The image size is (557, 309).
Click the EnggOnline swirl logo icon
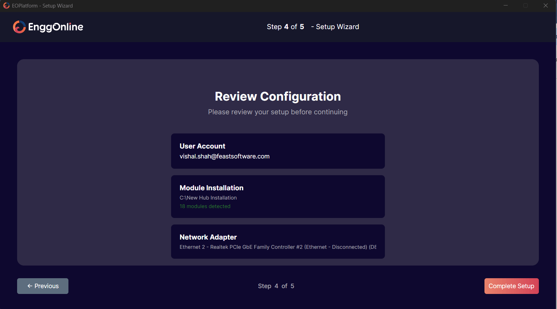point(19,27)
